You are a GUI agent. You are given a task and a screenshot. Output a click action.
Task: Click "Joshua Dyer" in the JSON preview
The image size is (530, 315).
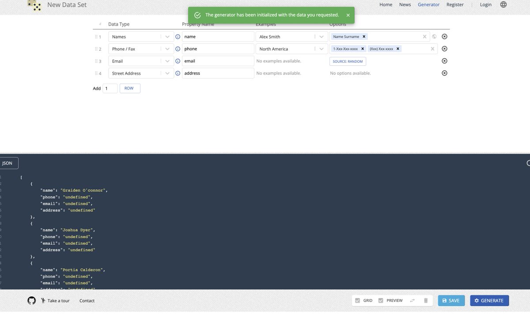point(77,230)
